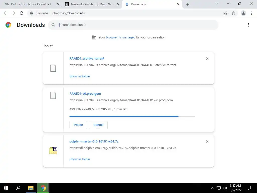This screenshot has height=193, width=257.
Task: Click the gcm download progress bar
Action: (132, 116)
